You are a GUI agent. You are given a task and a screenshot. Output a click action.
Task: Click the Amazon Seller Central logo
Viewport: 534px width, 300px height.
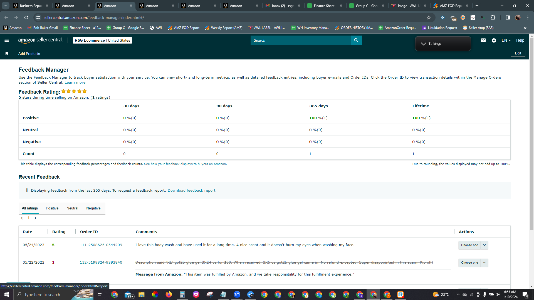[40, 40]
